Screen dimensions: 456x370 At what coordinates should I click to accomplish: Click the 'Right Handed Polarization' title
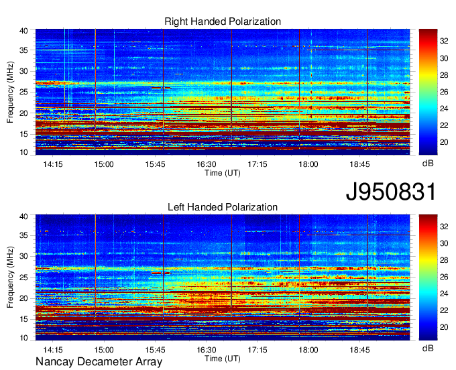pyautogui.click(x=223, y=21)
